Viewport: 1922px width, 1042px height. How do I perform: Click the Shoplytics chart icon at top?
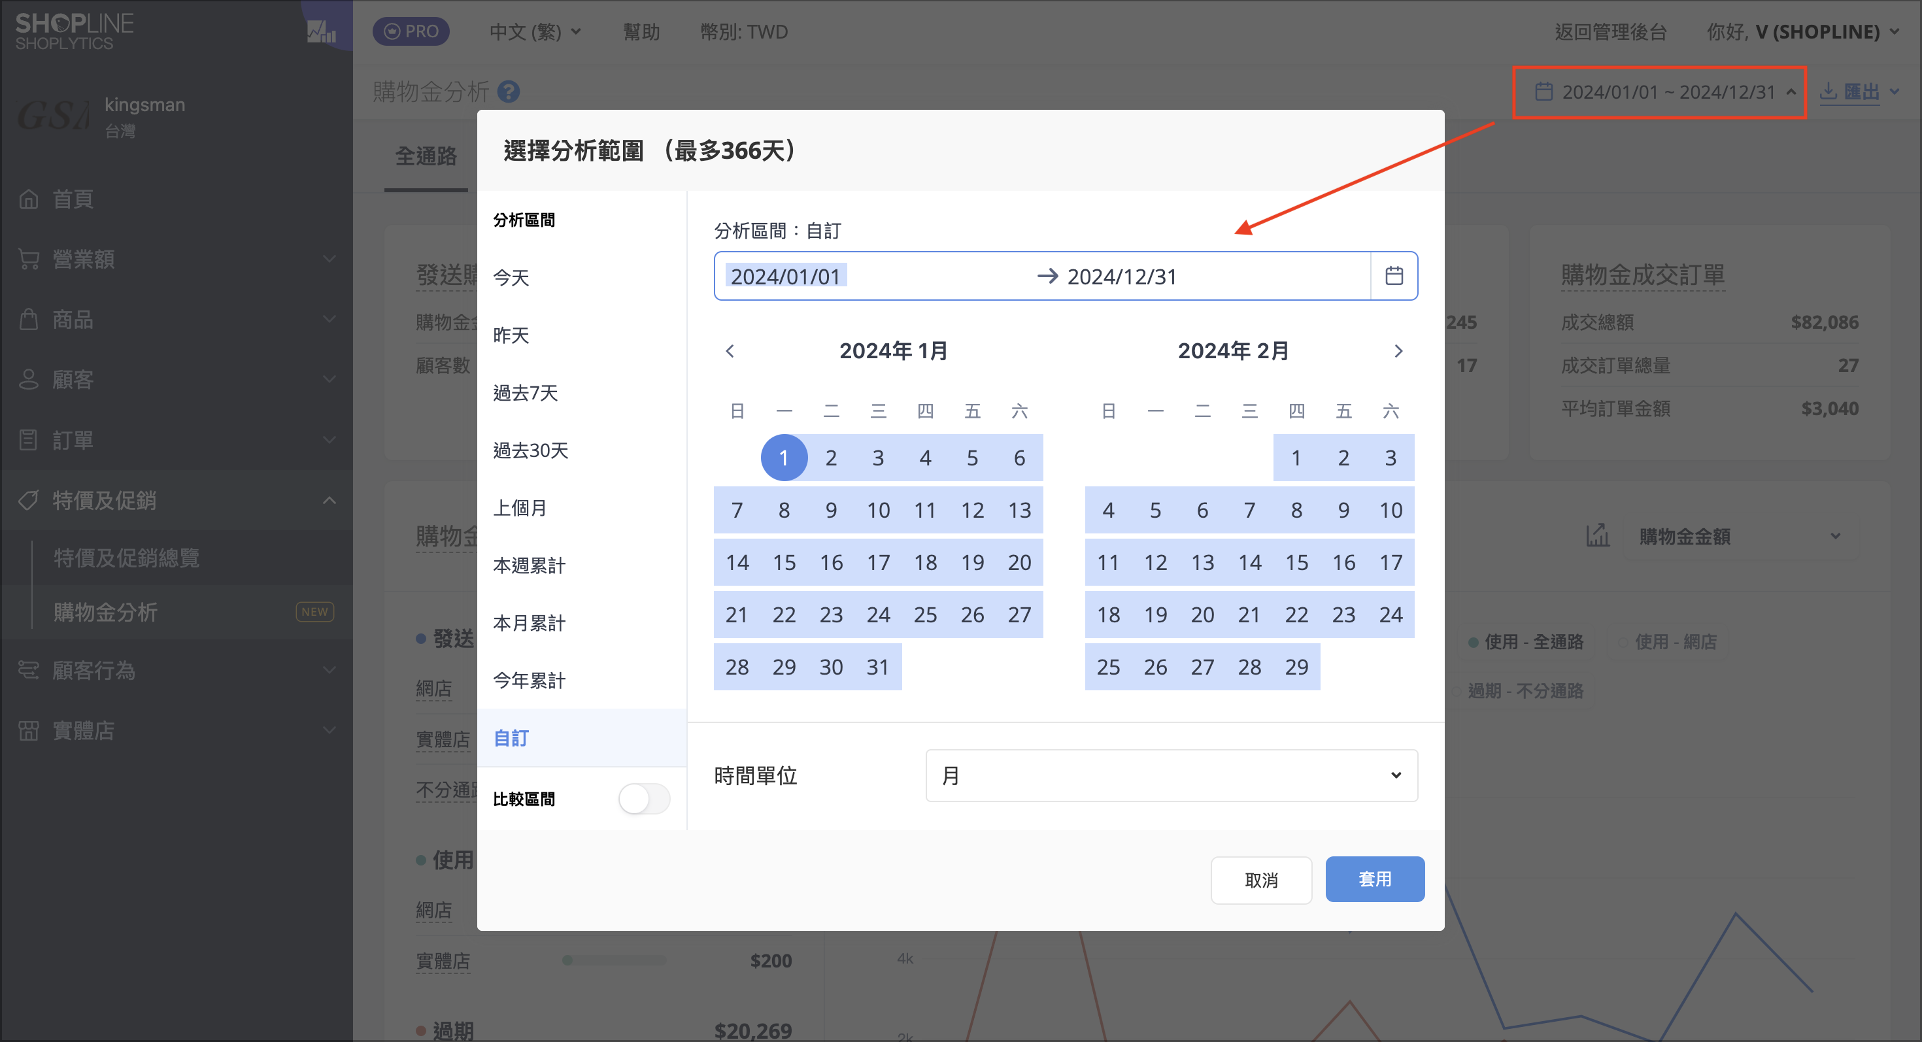tap(321, 31)
